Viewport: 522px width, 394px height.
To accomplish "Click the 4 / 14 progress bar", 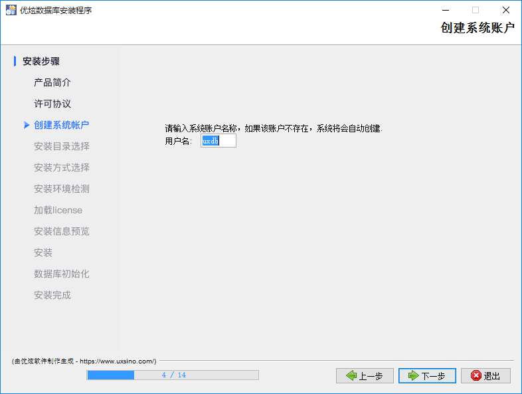I will [173, 375].
